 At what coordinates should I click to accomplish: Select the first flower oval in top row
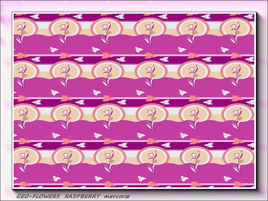[x=22, y=28]
